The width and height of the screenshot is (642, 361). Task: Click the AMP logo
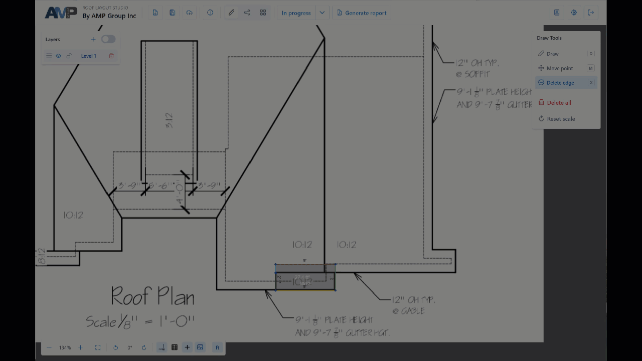tap(61, 13)
